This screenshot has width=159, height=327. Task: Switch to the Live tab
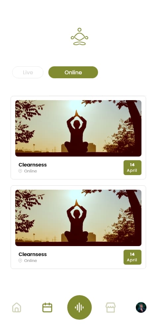point(28,72)
